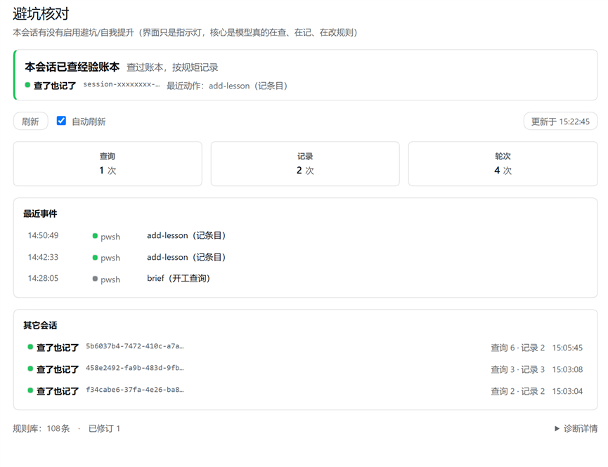The height and width of the screenshot is (467, 608).
Task: Click the 14:42:33 event timestamp
Action: click(43, 257)
